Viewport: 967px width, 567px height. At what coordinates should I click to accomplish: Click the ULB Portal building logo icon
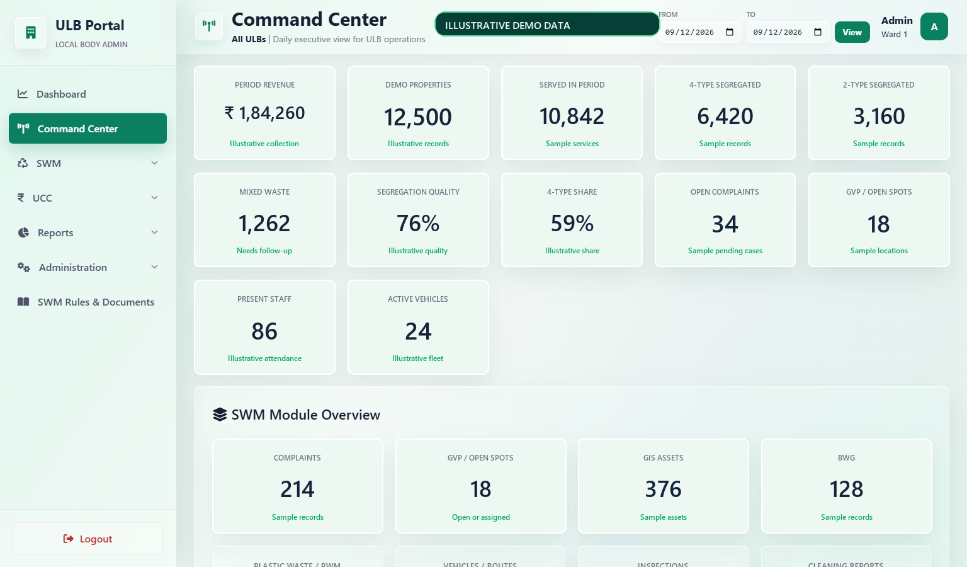[31, 33]
